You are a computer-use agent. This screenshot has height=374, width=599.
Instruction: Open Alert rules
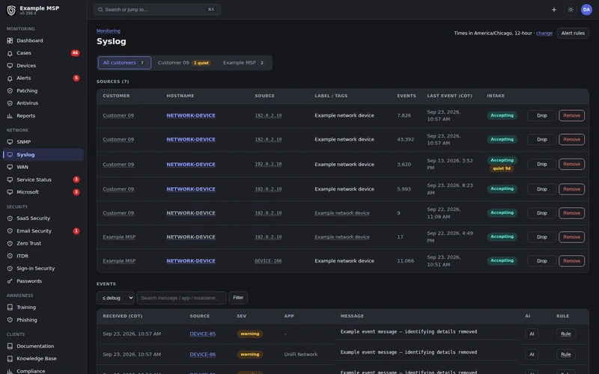(573, 33)
